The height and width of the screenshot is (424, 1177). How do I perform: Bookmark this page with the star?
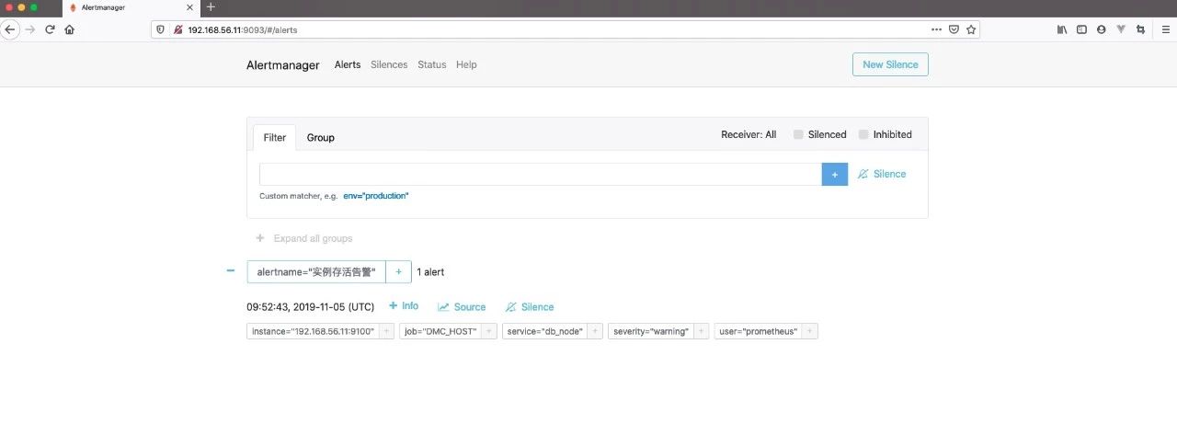coord(971,29)
